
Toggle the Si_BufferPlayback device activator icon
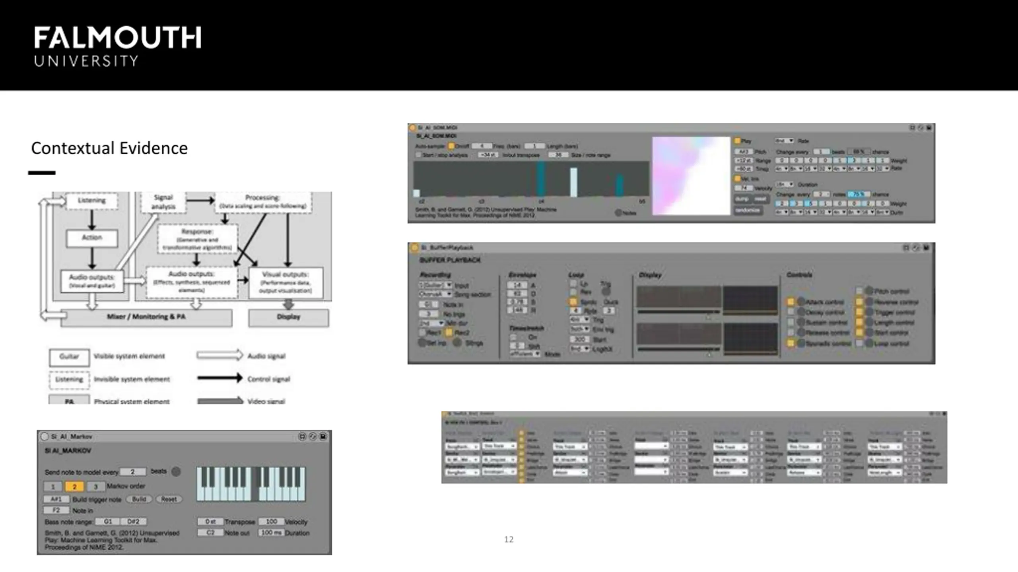(x=414, y=247)
